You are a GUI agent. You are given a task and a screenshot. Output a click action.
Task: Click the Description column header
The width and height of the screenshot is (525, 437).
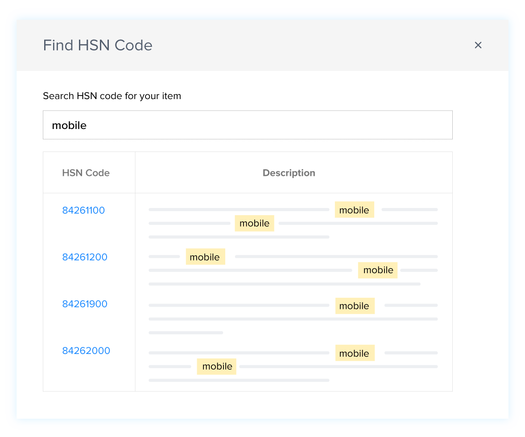[x=289, y=173]
